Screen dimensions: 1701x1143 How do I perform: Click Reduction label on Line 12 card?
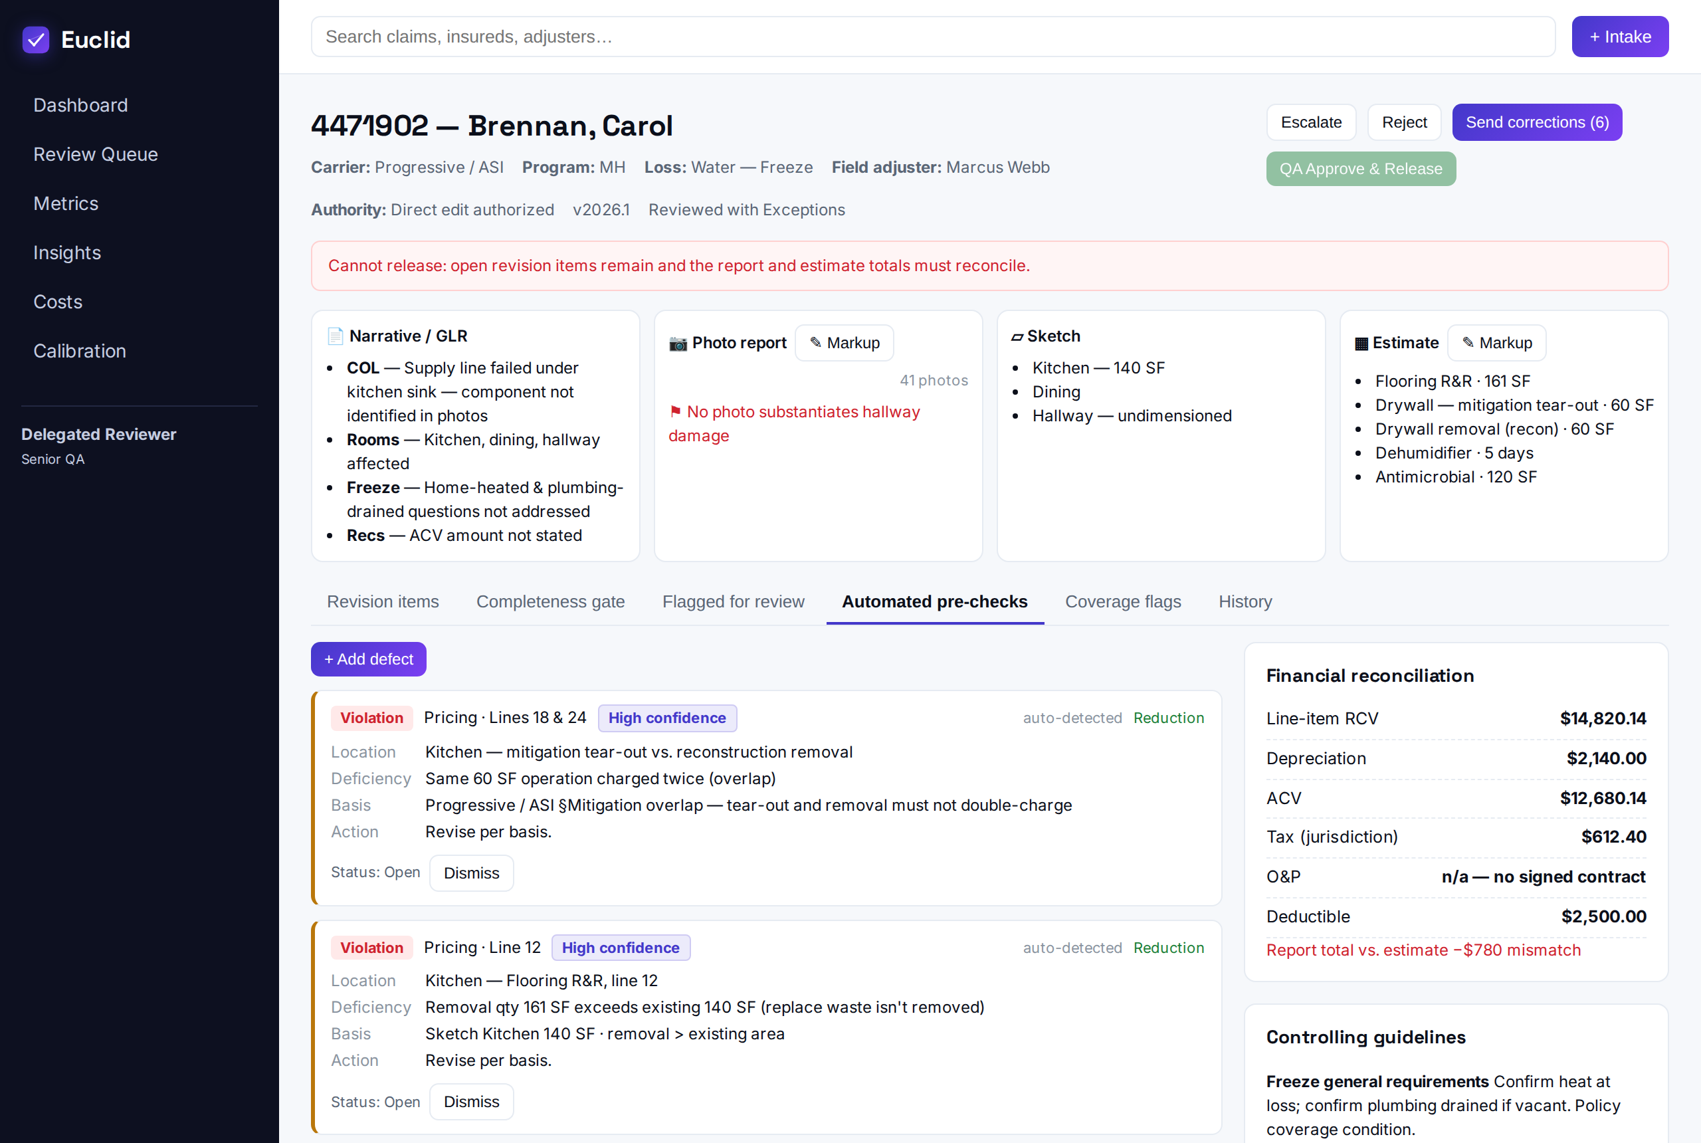(x=1168, y=948)
